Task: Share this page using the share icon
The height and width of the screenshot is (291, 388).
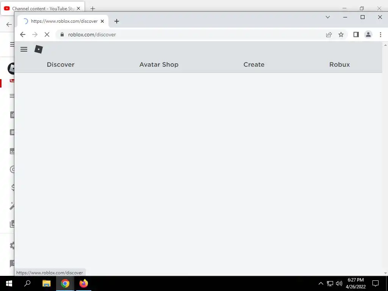Action: (329, 34)
